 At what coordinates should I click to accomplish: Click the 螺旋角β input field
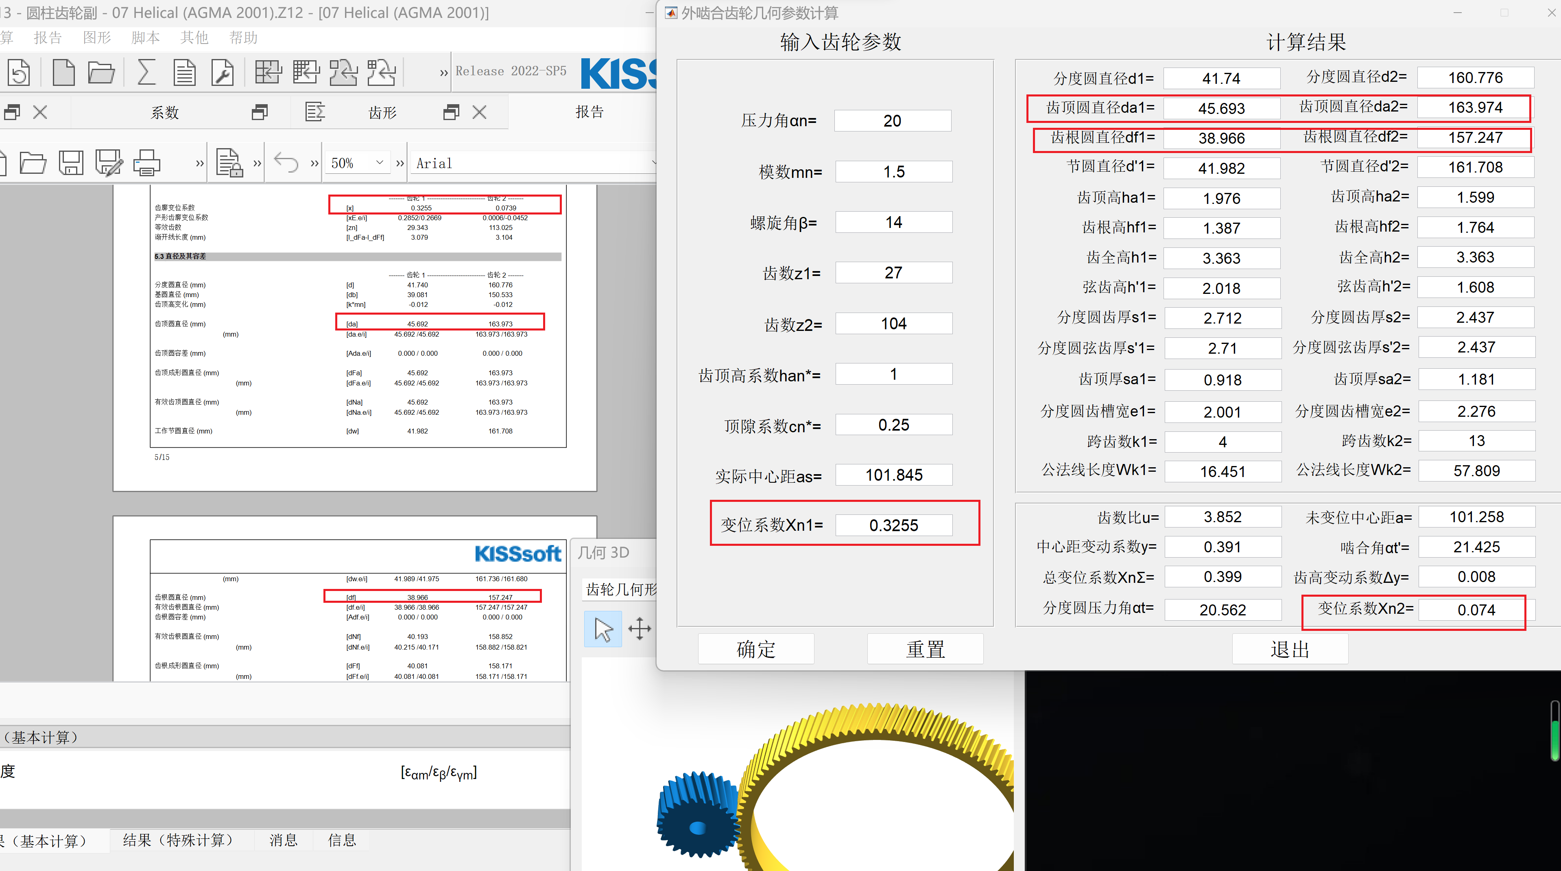894,222
